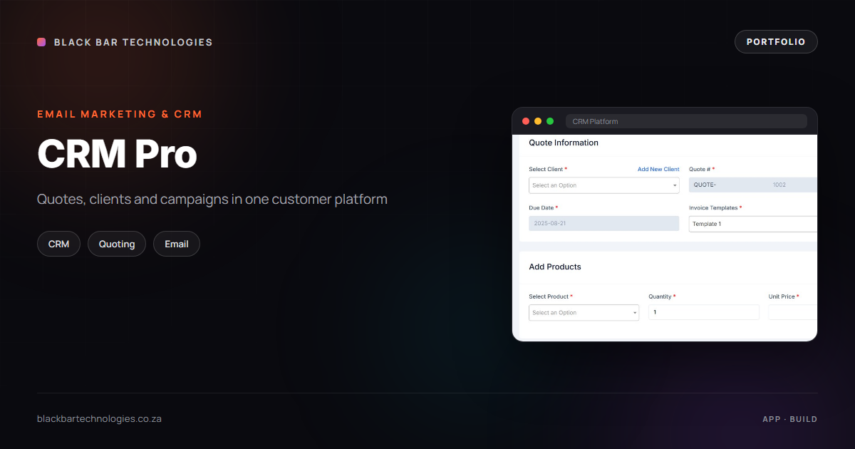The height and width of the screenshot is (449, 855).
Task: Click the BLACK BAR TECHNOLOGIES brand name
Action: 133,42
